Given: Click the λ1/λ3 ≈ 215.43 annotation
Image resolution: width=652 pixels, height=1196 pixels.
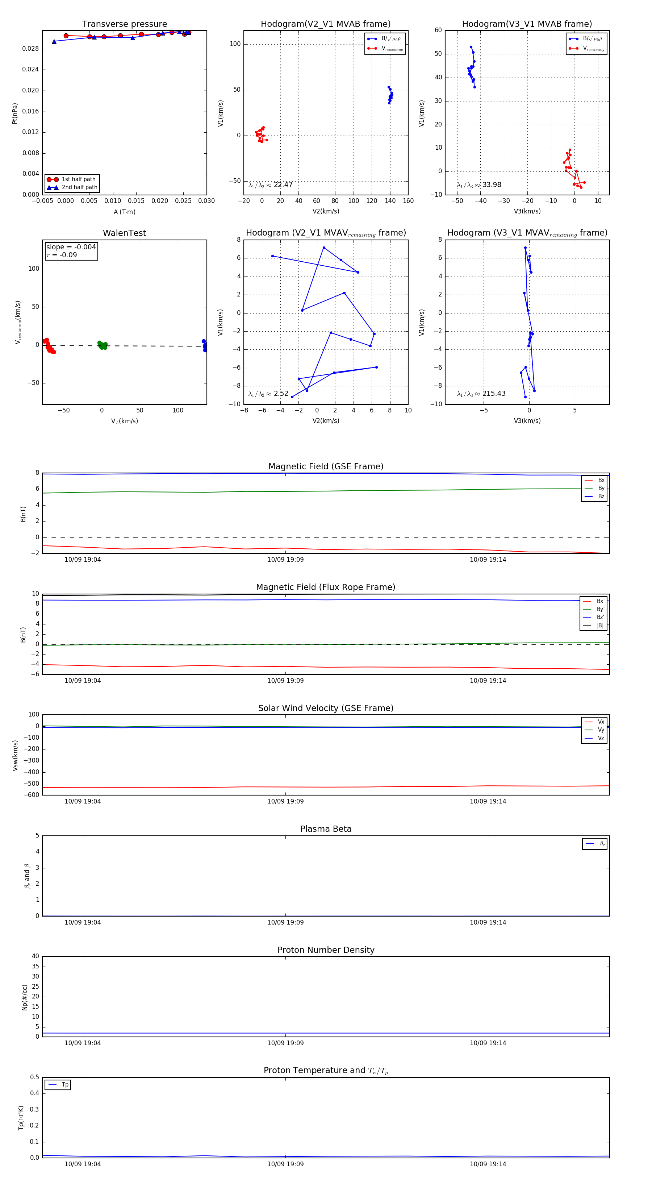Looking at the screenshot, I should pos(481,394).
